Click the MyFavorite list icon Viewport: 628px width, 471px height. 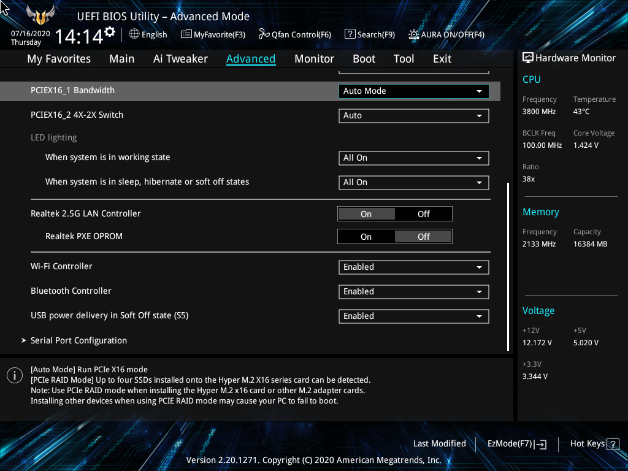(186, 34)
